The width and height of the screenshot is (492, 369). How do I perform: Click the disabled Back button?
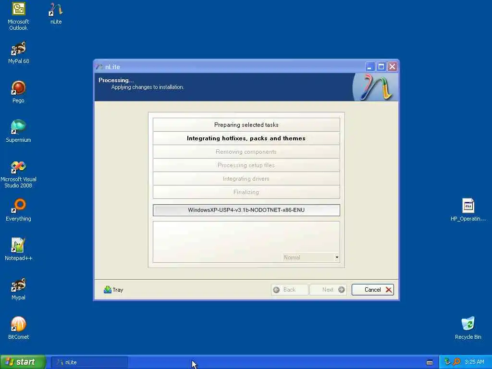[x=289, y=290]
